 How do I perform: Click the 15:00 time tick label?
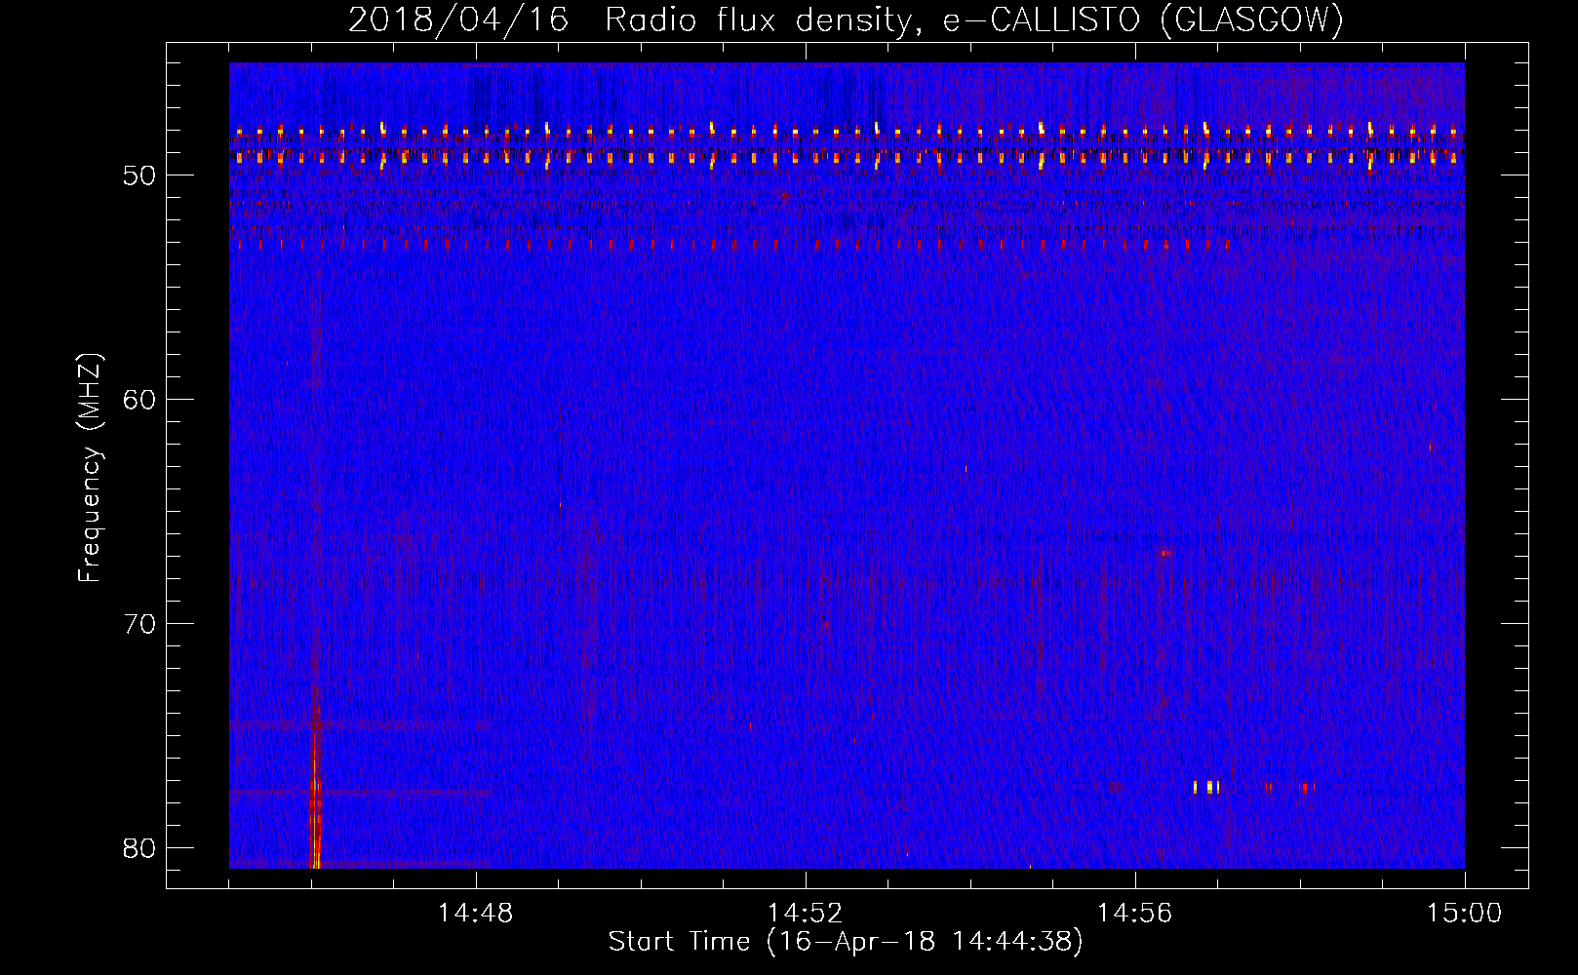tap(1464, 914)
